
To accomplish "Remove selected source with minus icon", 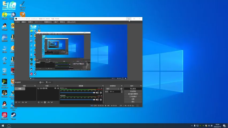I will click(x=42, y=102).
